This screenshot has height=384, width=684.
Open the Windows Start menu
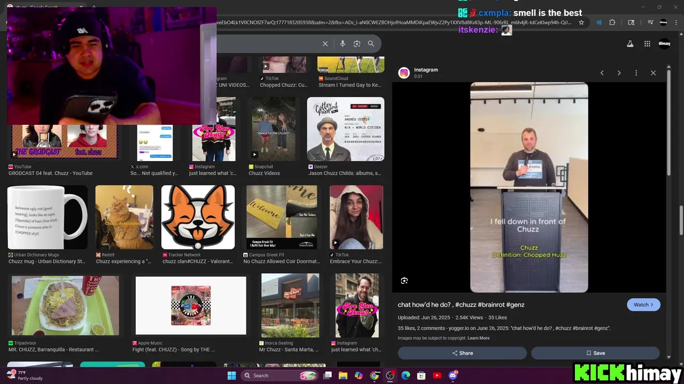tap(231, 375)
